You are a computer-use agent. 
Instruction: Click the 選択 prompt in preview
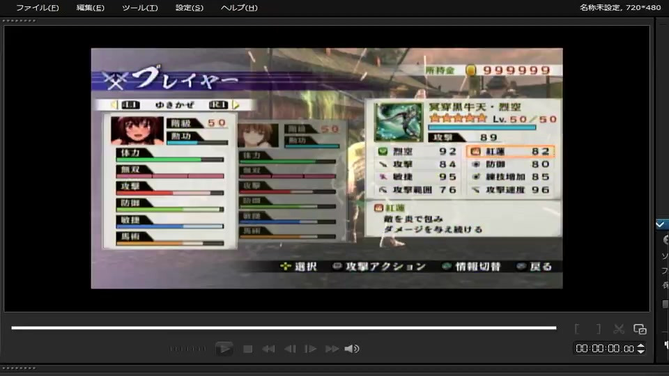coord(299,267)
